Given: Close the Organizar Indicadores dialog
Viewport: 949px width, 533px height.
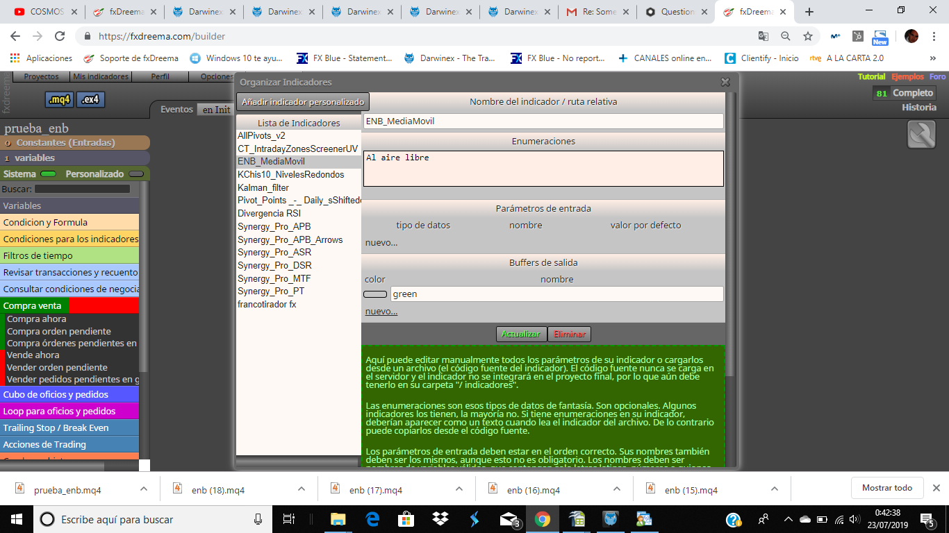Looking at the screenshot, I should [725, 82].
